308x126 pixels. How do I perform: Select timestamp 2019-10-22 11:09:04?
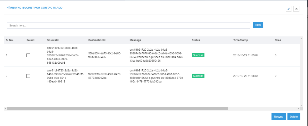click(x=246, y=55)
